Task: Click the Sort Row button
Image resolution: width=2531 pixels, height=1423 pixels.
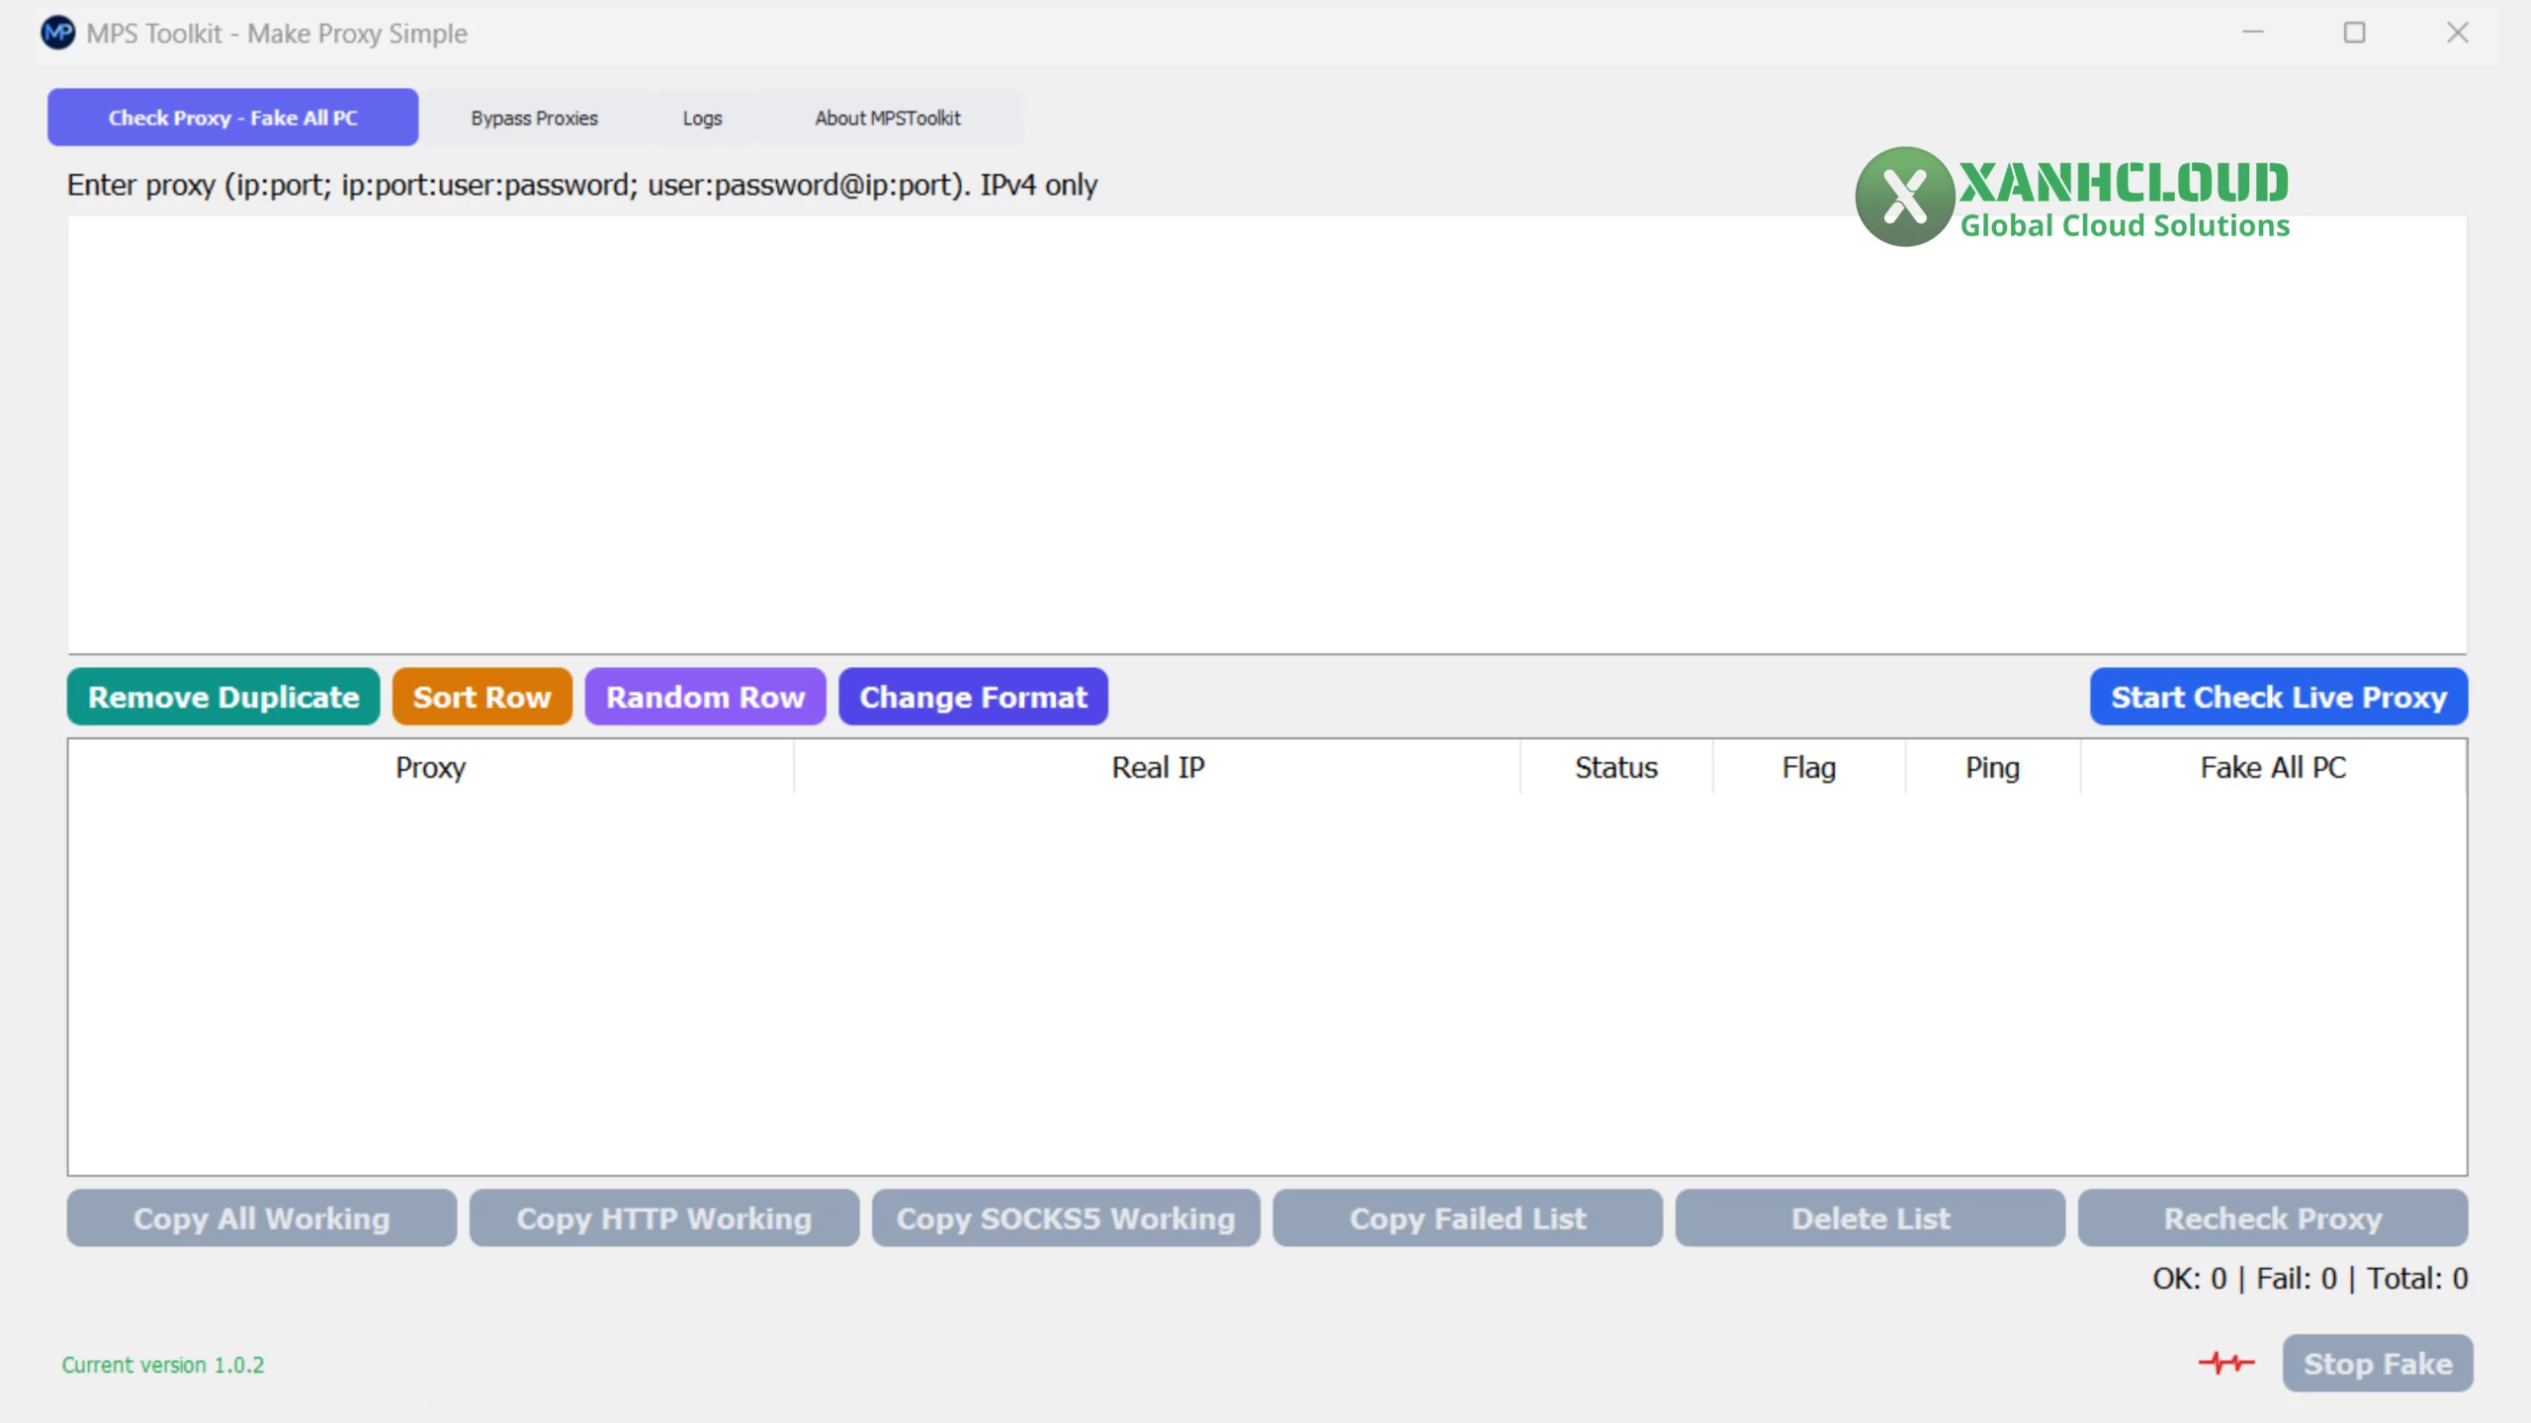Action: click(x=481, y=697)
